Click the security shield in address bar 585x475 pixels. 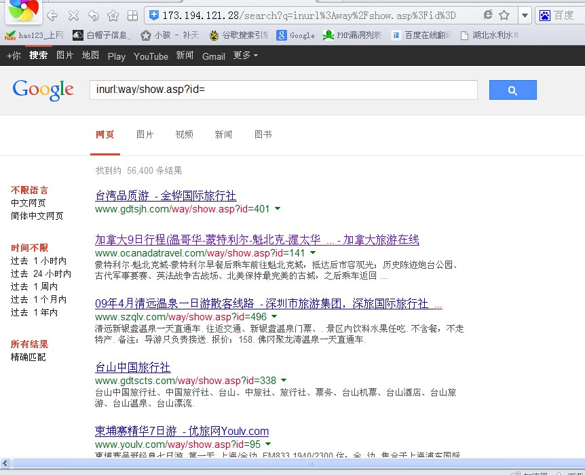tap(153, 15)
